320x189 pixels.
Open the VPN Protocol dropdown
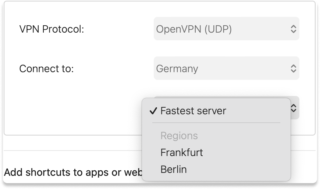pyautogui.click(x=226, y=29)
